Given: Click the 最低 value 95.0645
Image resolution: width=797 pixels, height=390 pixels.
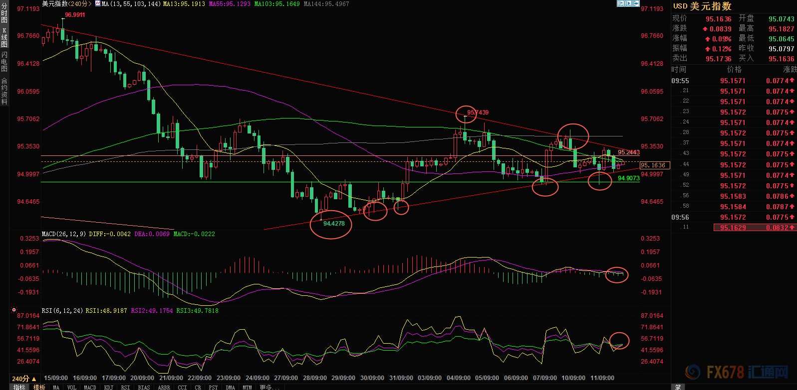Looking at the screenshot, I should 782,39.
